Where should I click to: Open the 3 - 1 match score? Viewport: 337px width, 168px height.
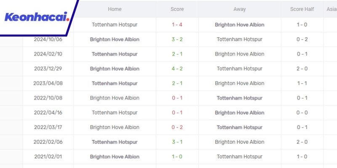tap(177, 142)
